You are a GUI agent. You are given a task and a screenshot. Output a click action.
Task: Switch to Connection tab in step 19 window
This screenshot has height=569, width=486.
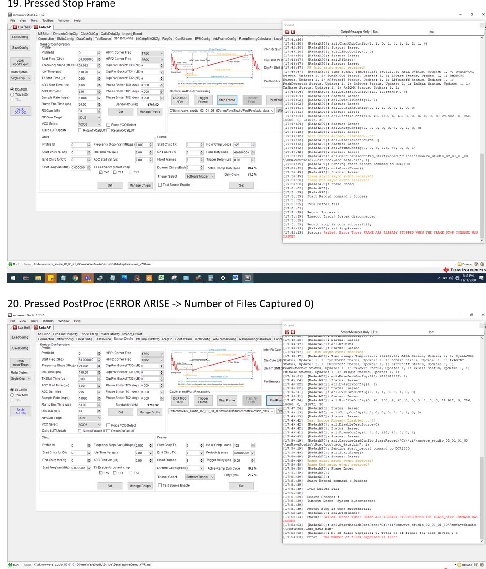coord(46,39)
